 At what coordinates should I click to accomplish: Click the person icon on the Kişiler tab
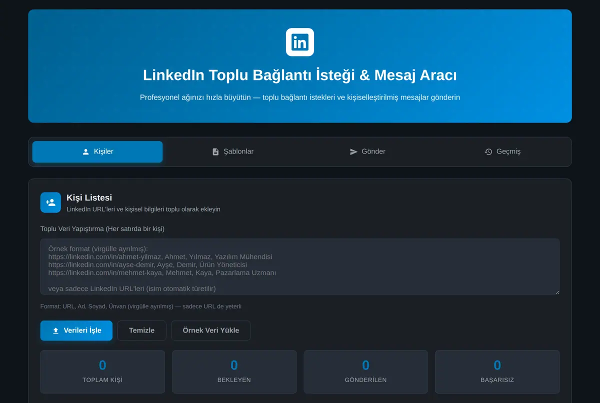pyautogui.click(x=85, y=151)
